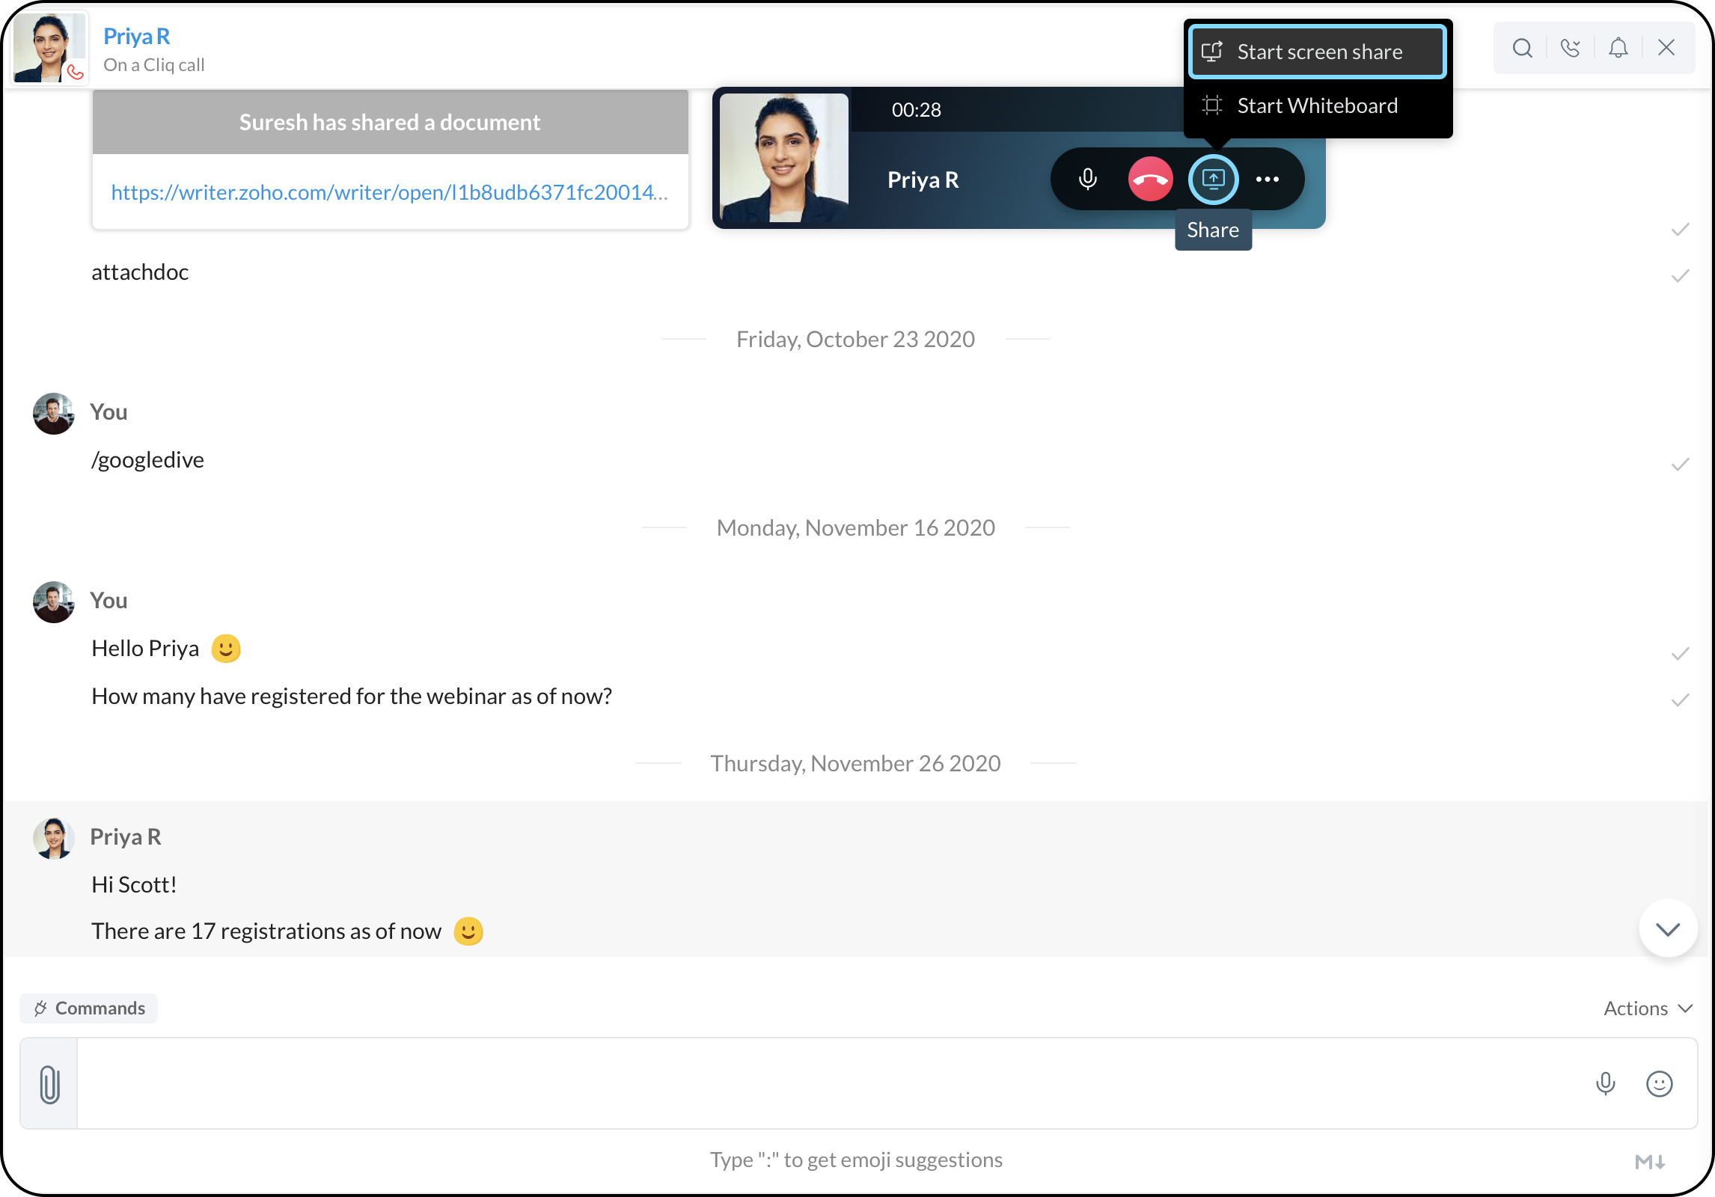Click Priya R avatar beside Hi Scott message
1715x1197 pixels.
tap(53, 838)
